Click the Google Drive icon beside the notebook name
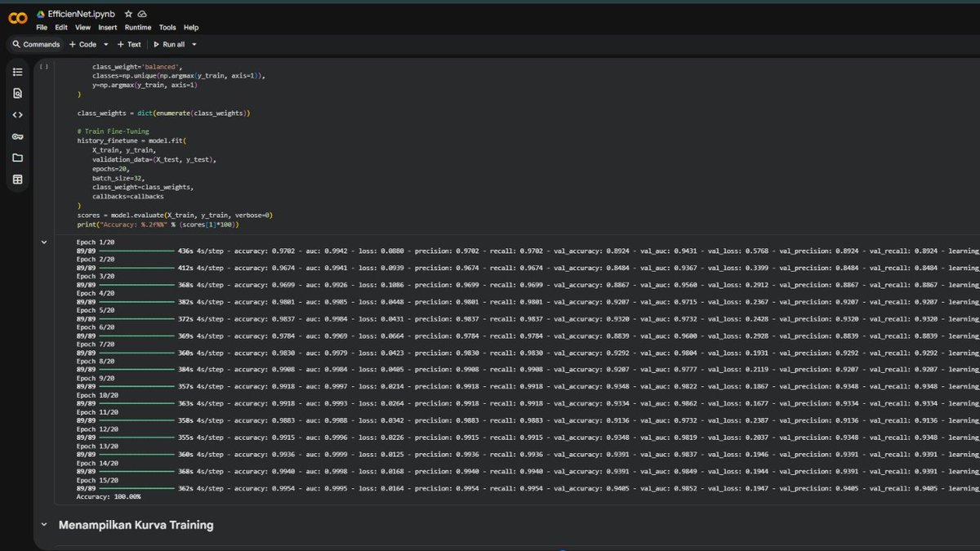 click(42, 14)
